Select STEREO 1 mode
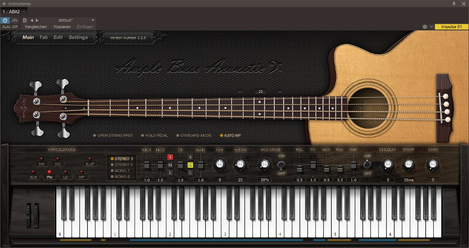The image size is (469, 248). [122, 159]
